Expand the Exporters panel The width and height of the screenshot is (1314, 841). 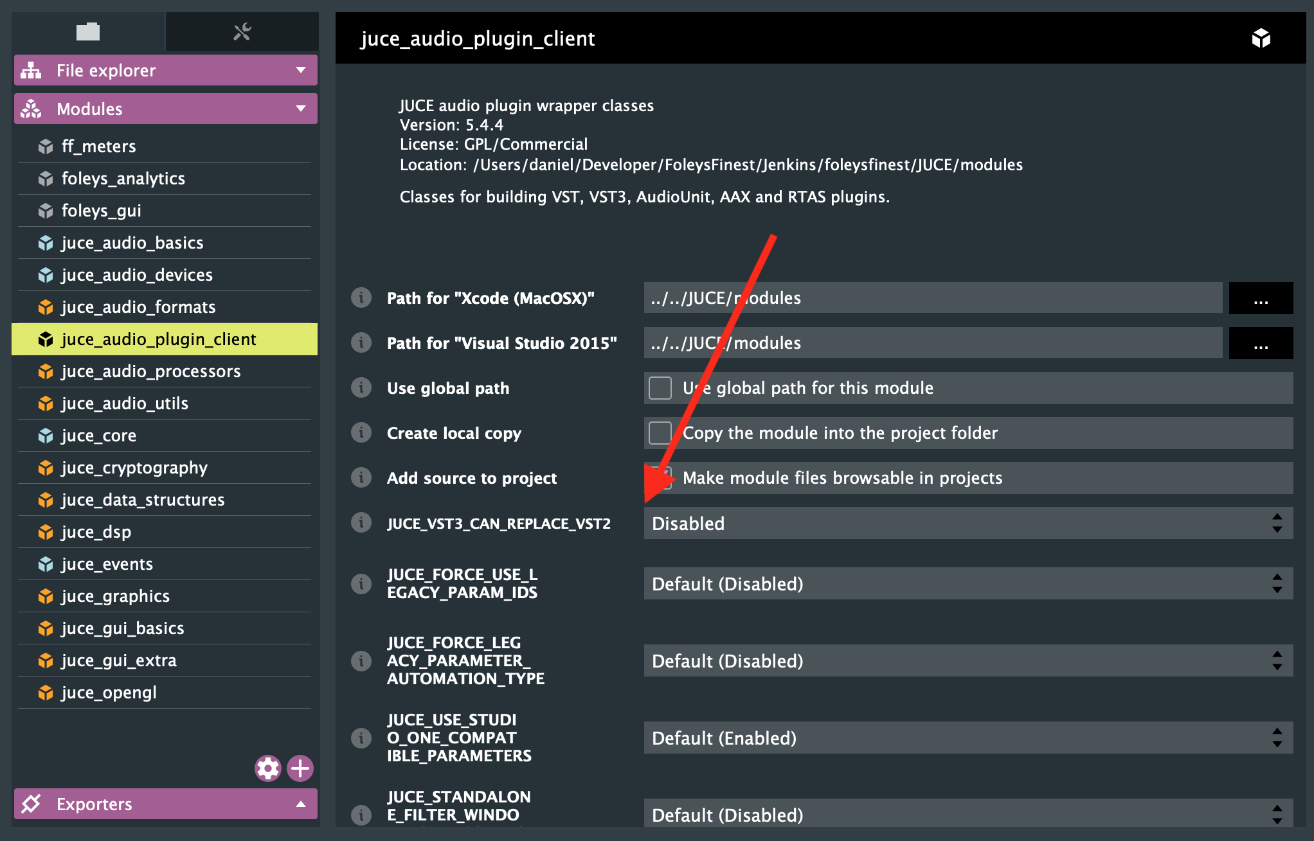coord(166,804)
